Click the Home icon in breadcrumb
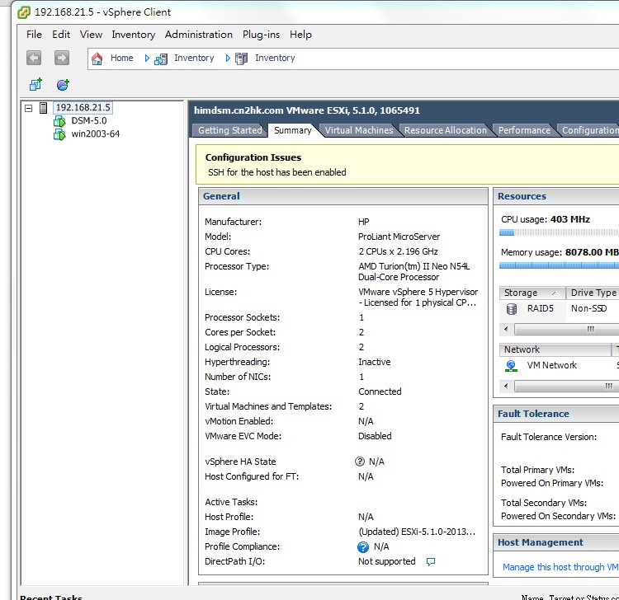The height and width of the screenshot is (600, 619). click(97, 59)
